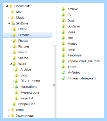Click the Illustrations picture folder icon

(x=17, y=87)
